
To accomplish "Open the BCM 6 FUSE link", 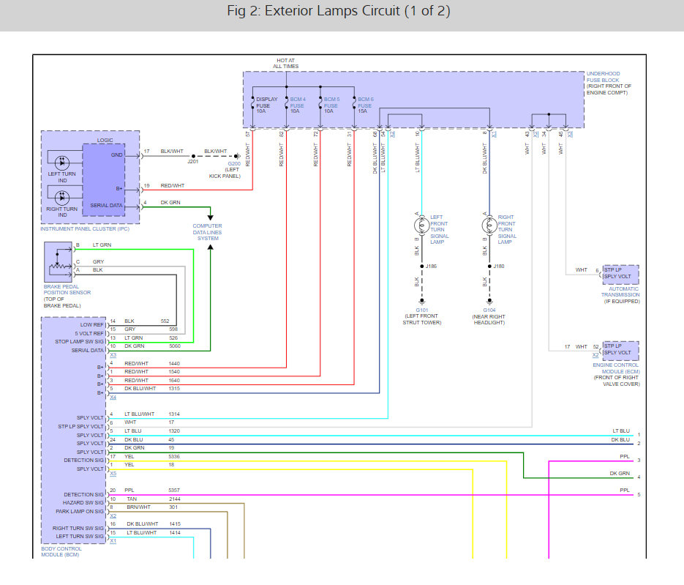I will 366,103.
